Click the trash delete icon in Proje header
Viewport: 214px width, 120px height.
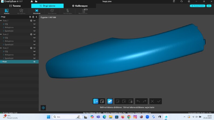pyautogui.click(x=33, y=17)
